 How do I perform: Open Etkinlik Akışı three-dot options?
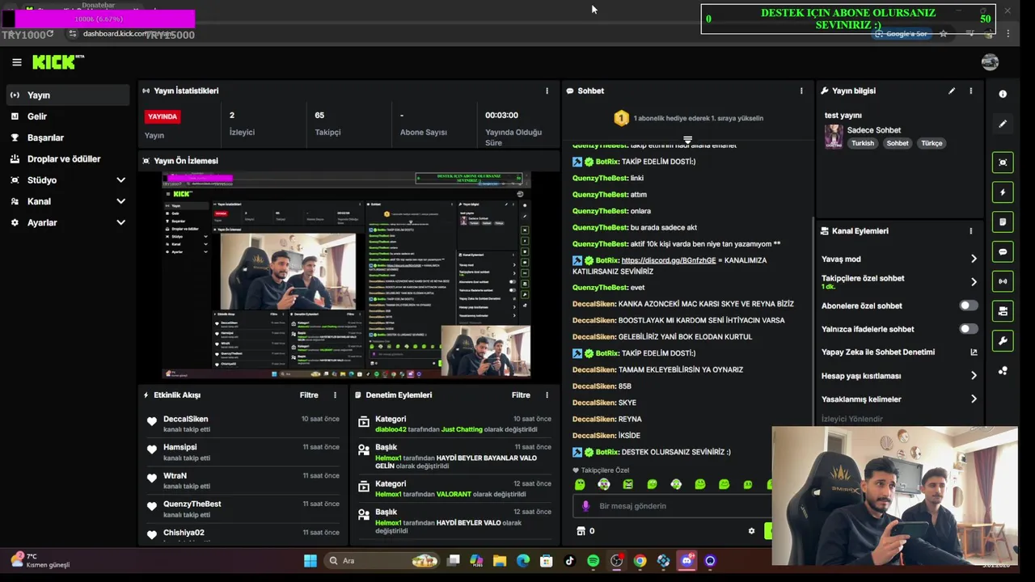335,395
